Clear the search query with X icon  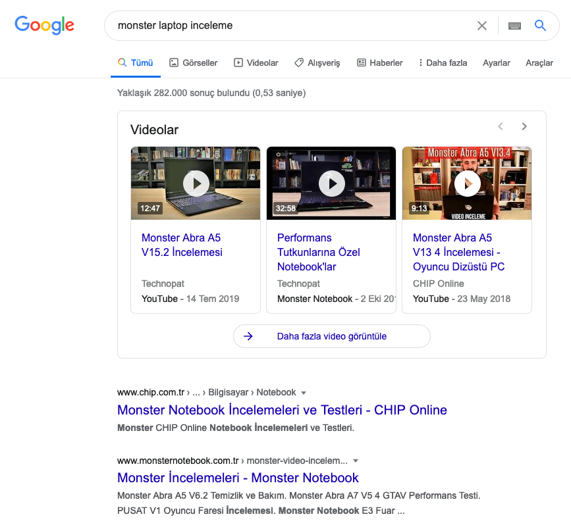click(x=482, y=26)
